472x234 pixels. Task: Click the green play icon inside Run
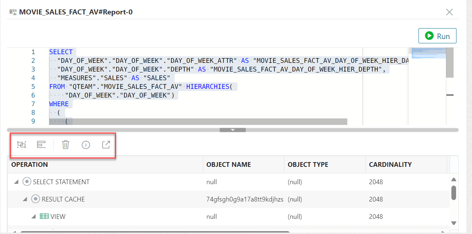tap(429, 35)
